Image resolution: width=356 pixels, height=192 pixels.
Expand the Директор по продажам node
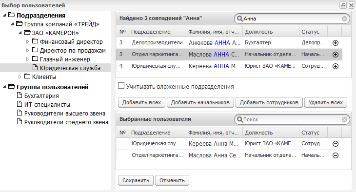point(27,50)
